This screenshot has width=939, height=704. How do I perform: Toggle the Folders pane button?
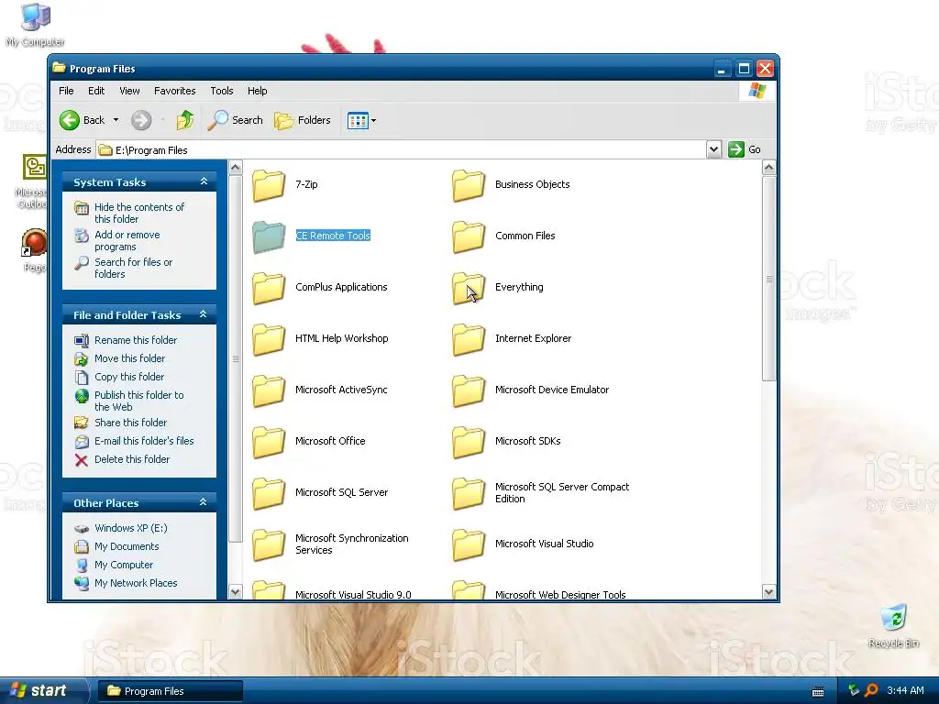click(303, 120)
